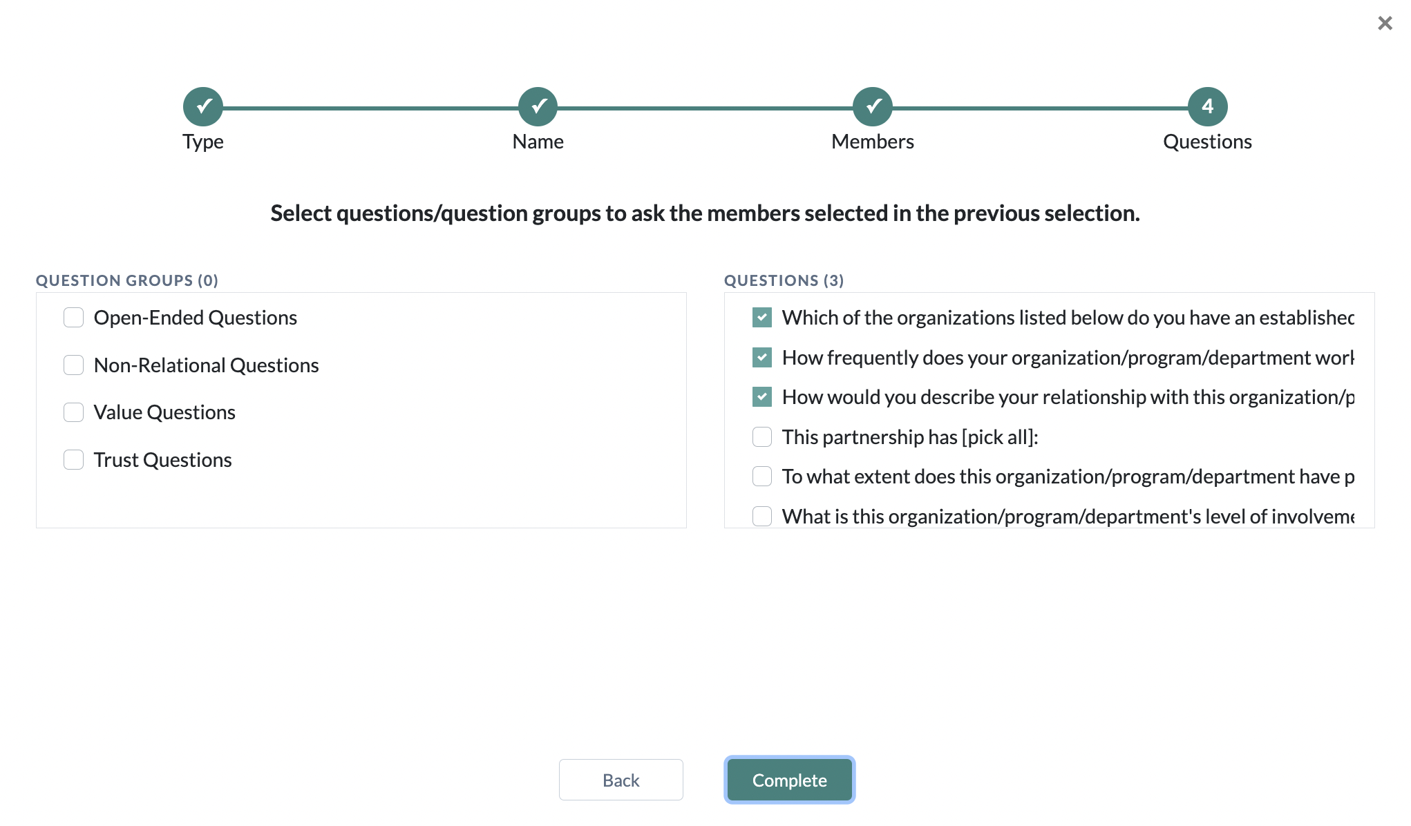Click the step 4 Questions circle

click(1207, 106)
